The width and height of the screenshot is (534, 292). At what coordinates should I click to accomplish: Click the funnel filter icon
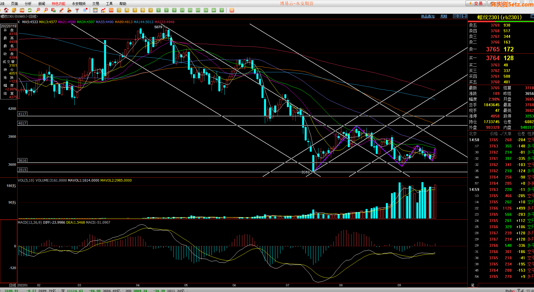77,10
